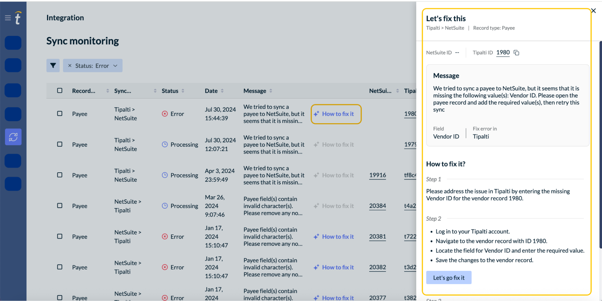Select the top sidebar navigation icon
Image resolution: width=602 pixels, height=301 pixels.
point(13,42)
